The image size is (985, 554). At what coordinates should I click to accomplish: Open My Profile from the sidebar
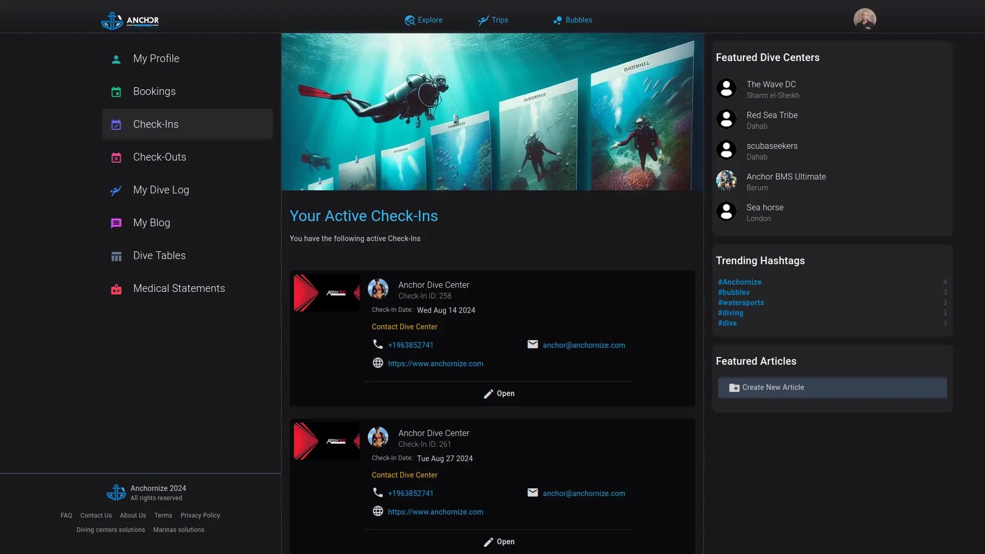coord(156,58)
